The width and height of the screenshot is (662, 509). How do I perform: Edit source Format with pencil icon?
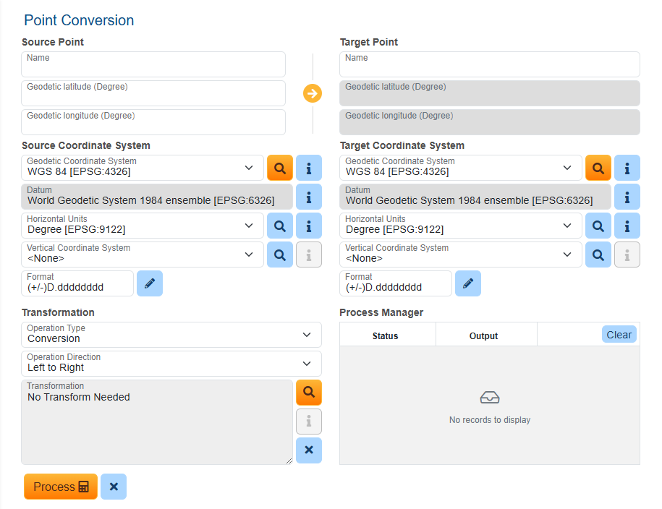[150, 283]
